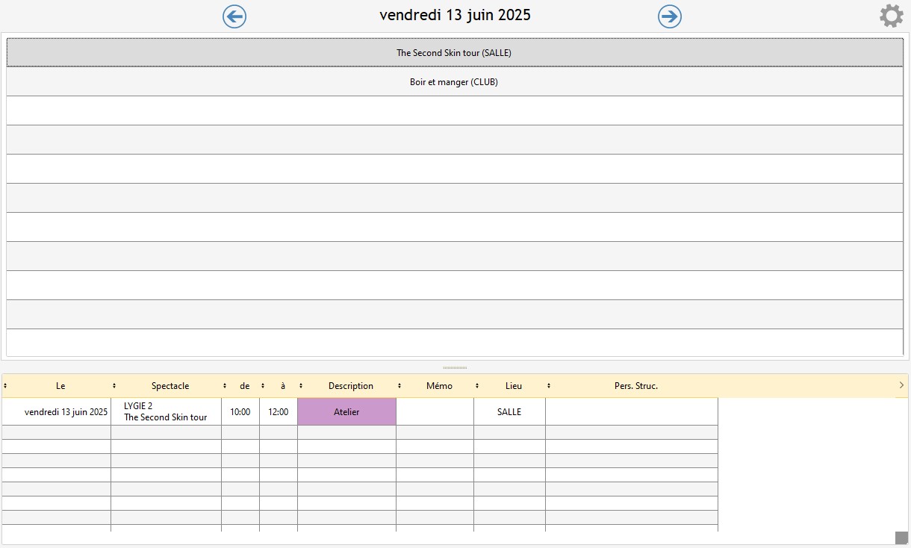This screenshot has width=911, height=548.
Task: Click the SALLE cell in the Lieu column
Action: (509, 412)
